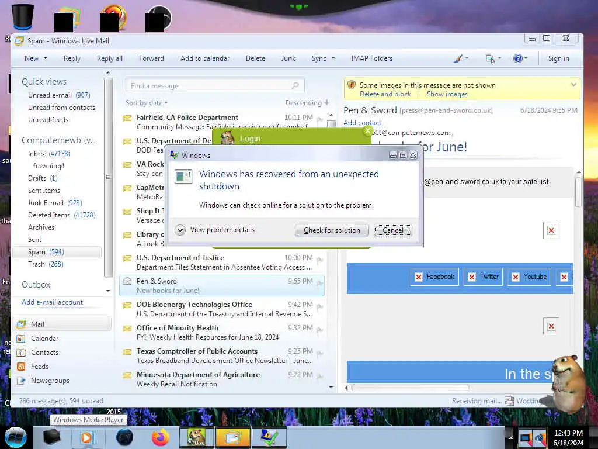This screenshot has height=449, width=598.
Task: Open the Trash folder
Action: [46, 264]
